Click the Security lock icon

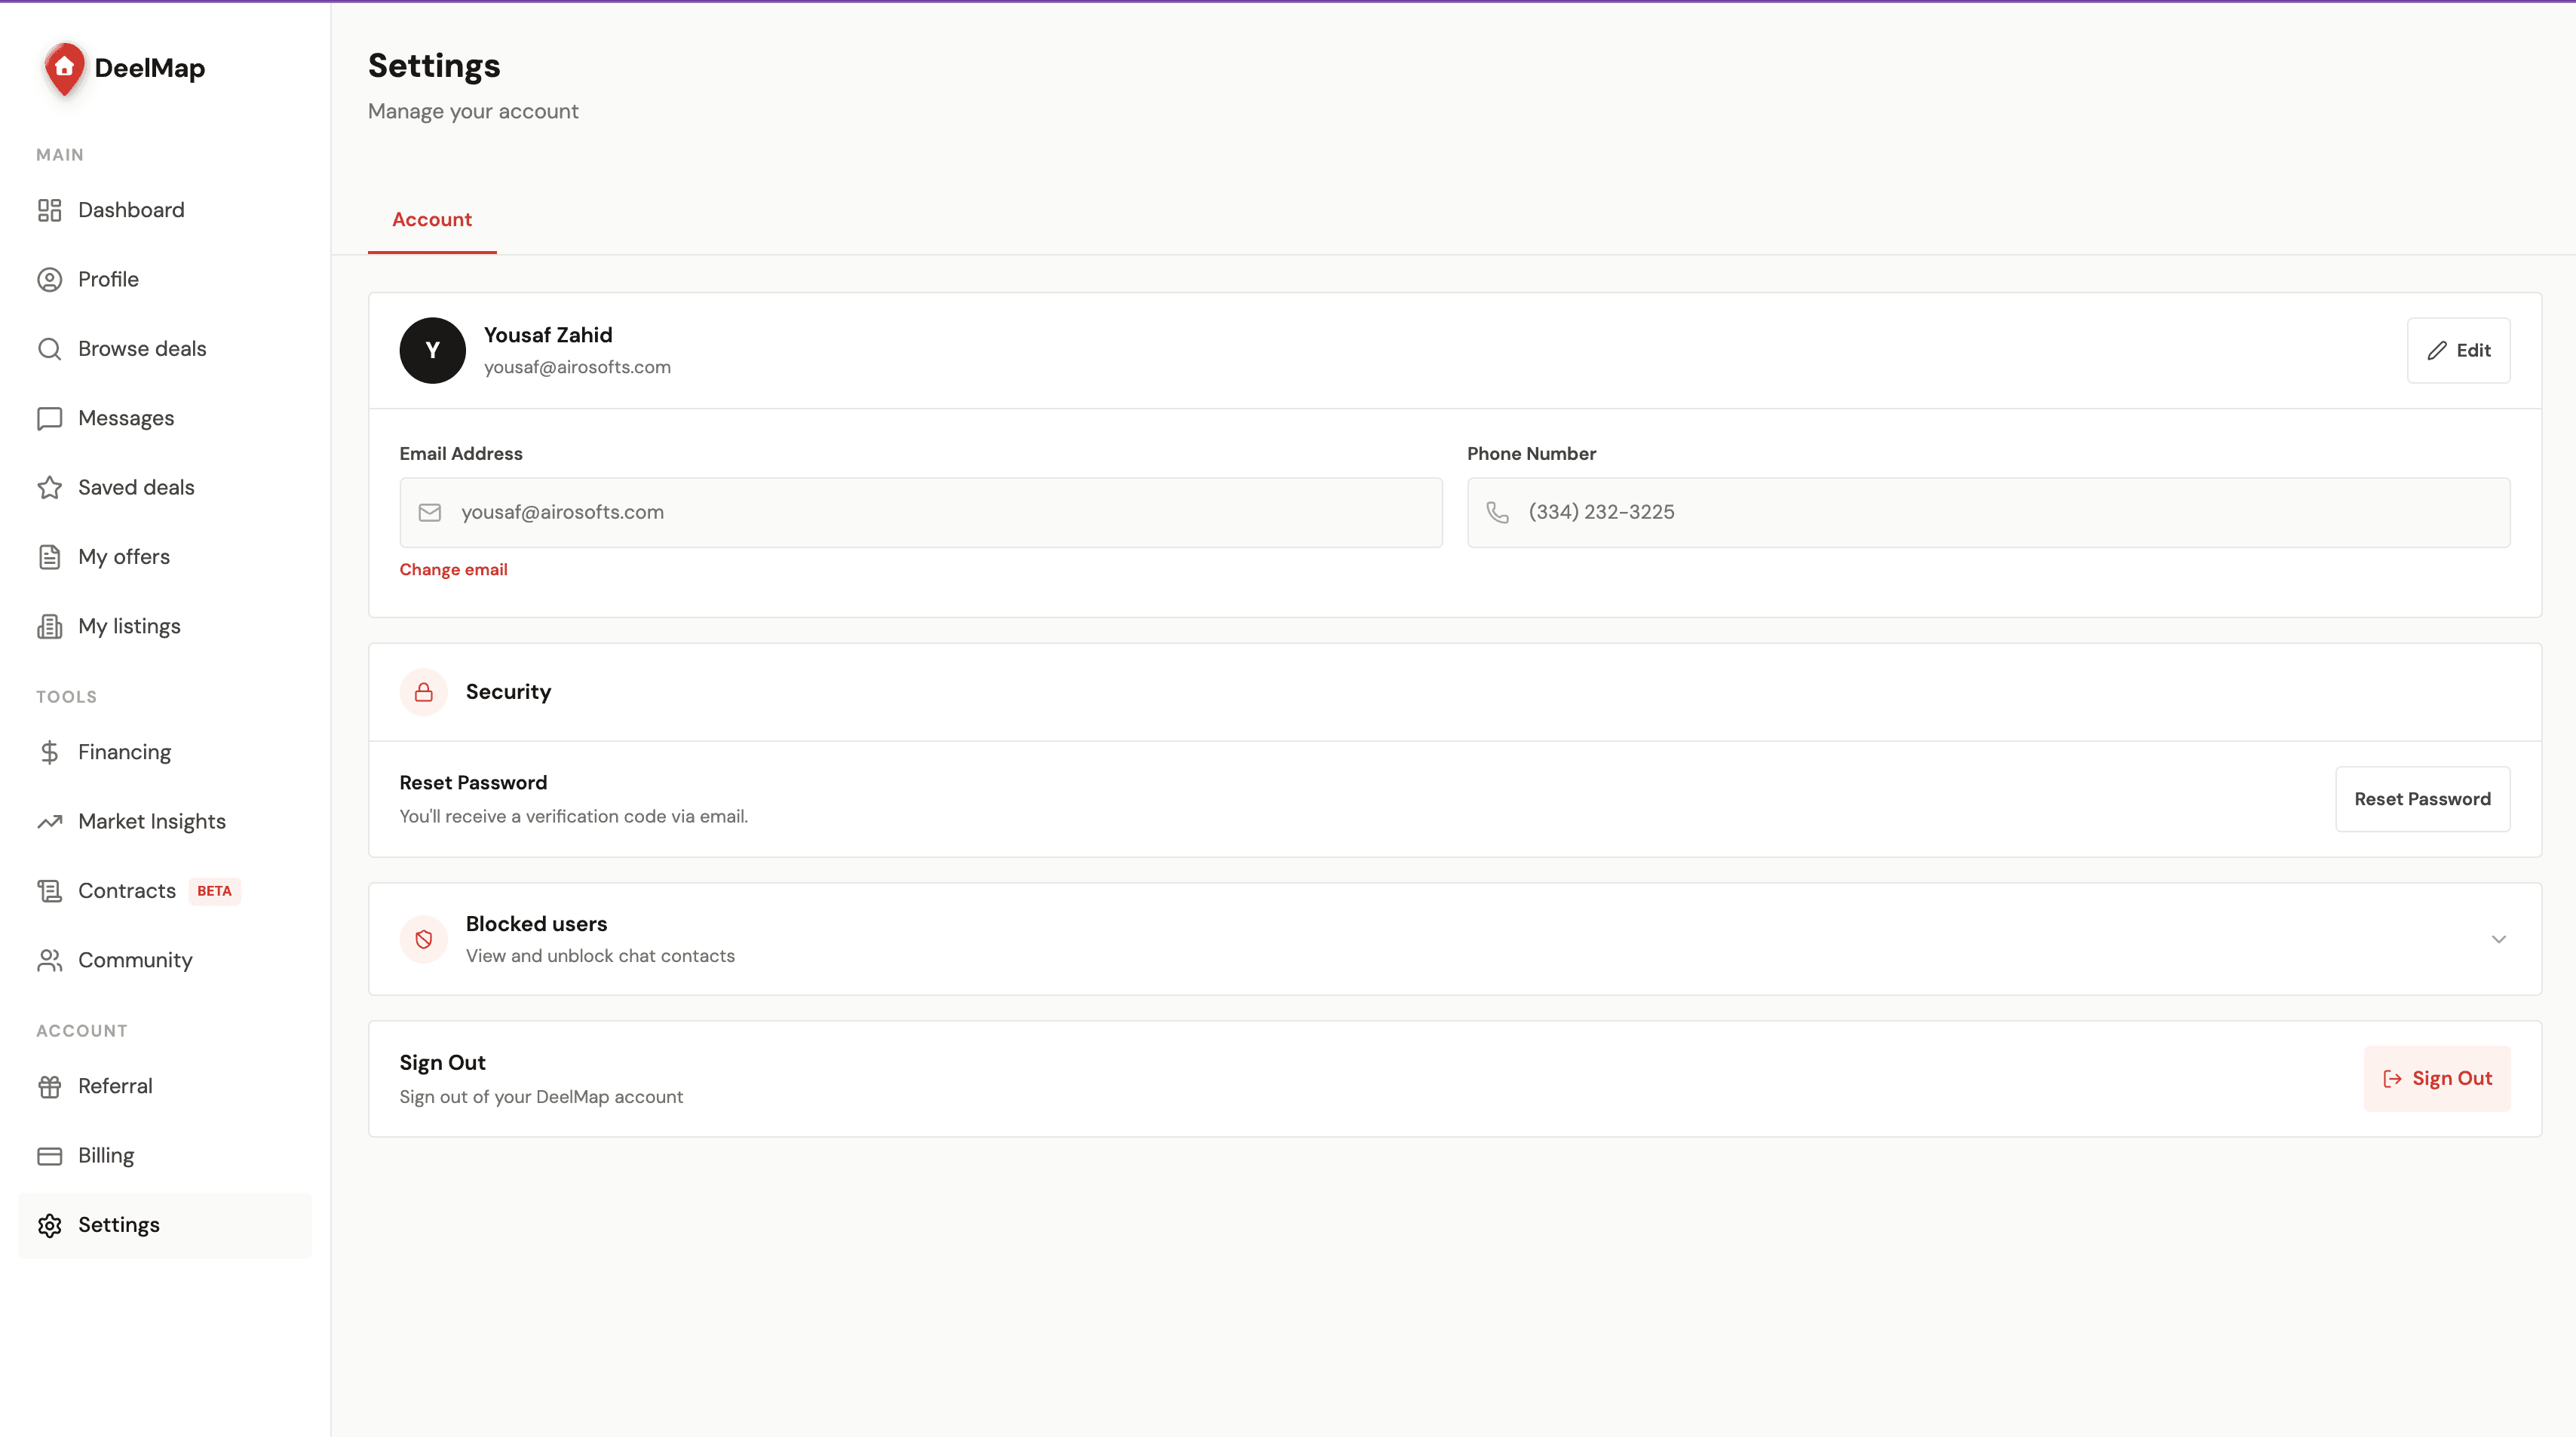(424, 692)
